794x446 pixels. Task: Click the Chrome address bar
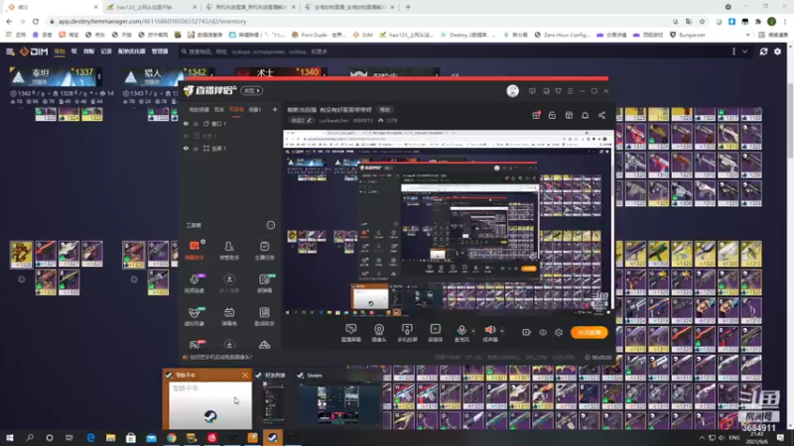354,21
